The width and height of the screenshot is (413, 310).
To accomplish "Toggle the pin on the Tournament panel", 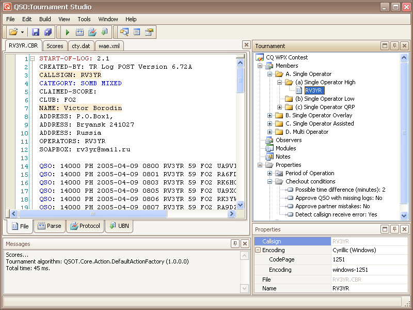I will [x=395, y=46].
